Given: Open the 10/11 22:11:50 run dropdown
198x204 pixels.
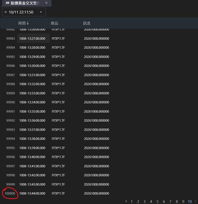Looking at the screenshot, I should click(x=24, y=12).
